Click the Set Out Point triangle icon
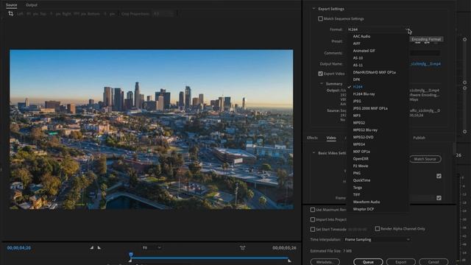This screenshot has height=265, width=471. point(99,247)
